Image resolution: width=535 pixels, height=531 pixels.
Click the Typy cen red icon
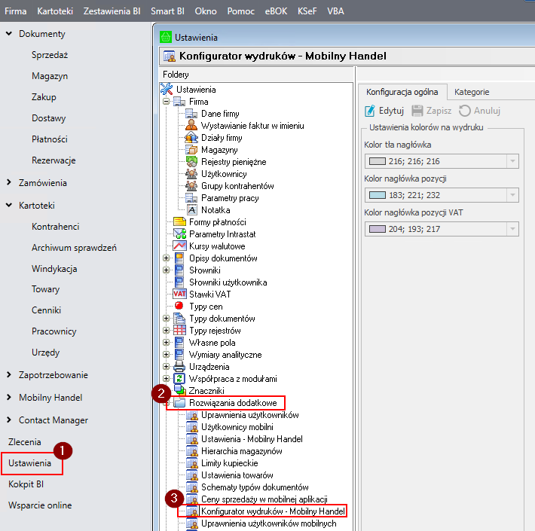179,307
